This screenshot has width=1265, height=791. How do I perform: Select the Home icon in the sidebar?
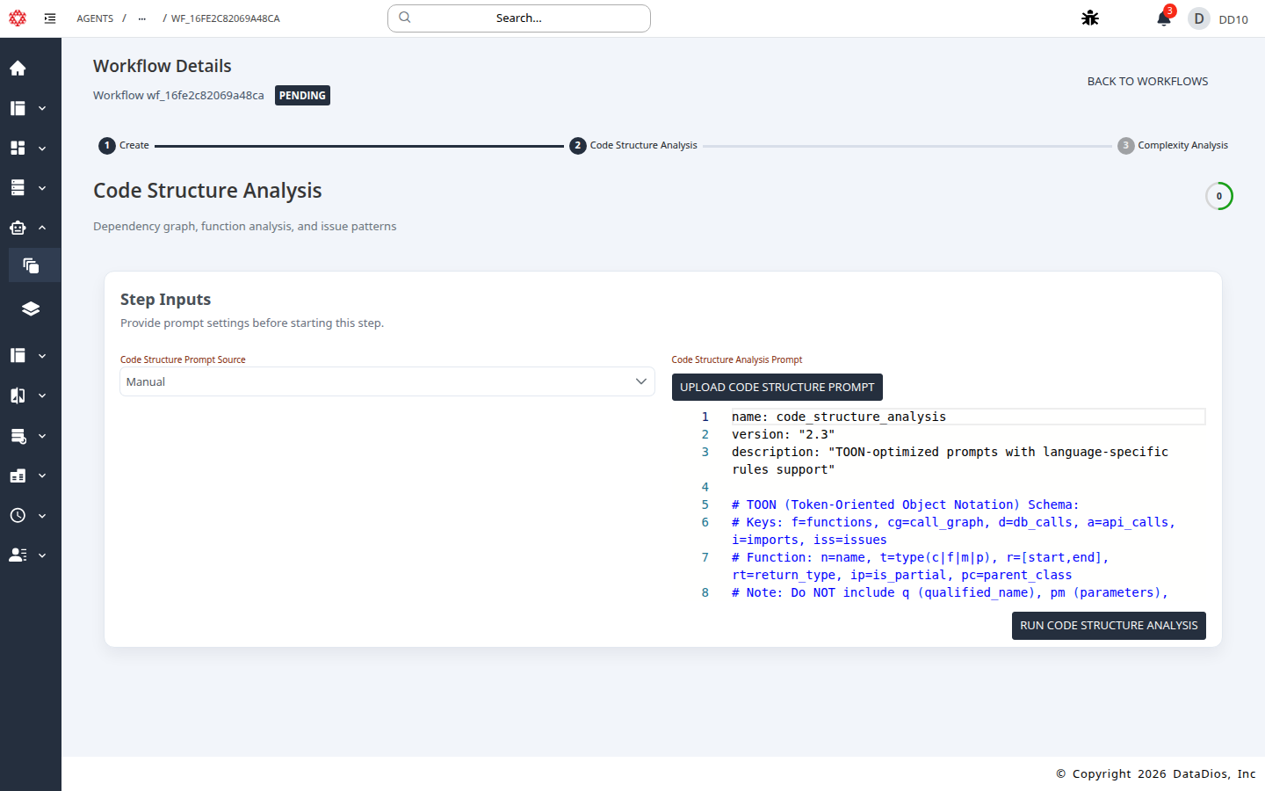18,68
